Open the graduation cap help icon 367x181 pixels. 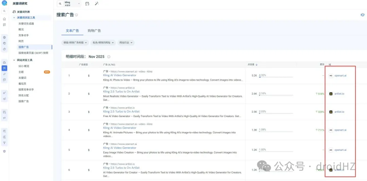pos(362,15)
